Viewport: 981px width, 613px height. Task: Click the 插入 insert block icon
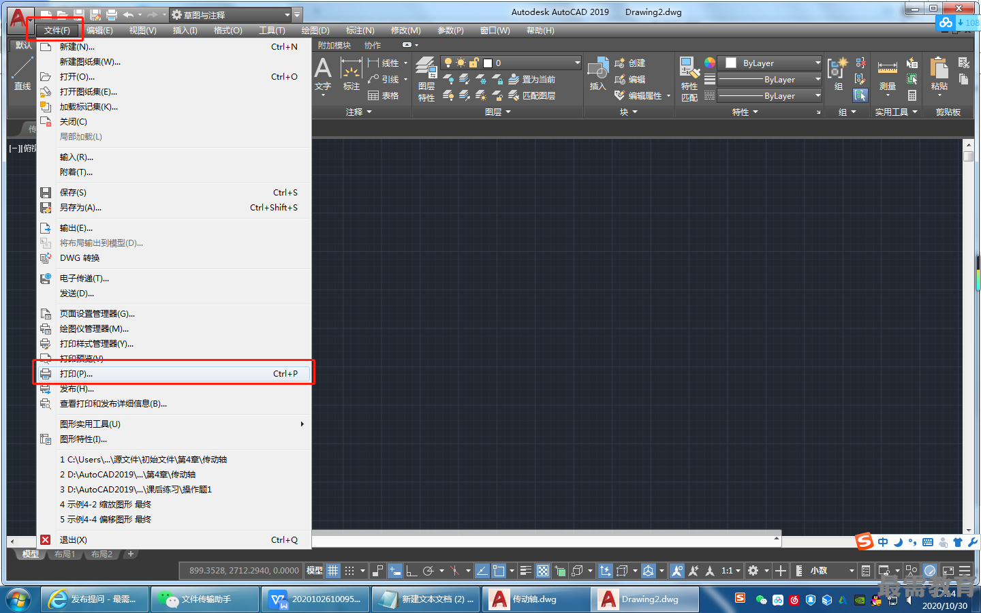pyautogui.click(x=597, y=74)
